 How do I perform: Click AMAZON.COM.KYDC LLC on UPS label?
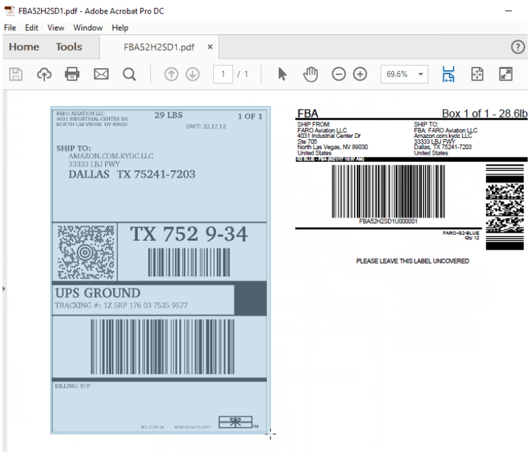coord(110,156)
